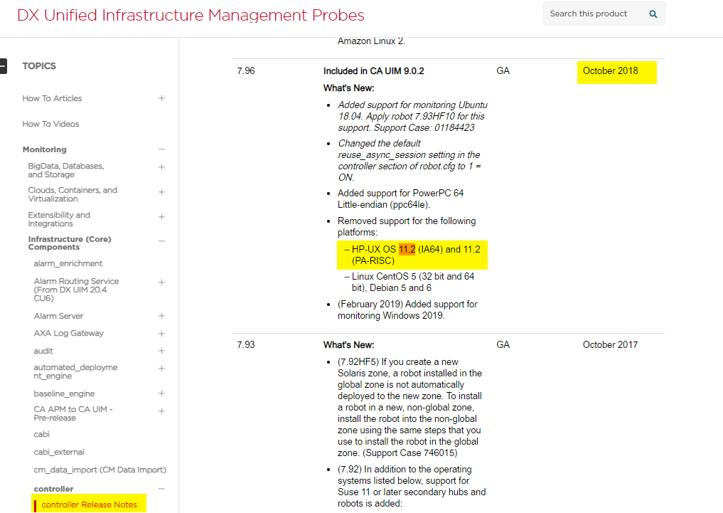Type in the Search this product field

(593, 14)
